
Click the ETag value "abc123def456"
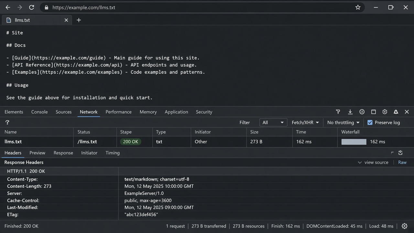coord(141,215)
